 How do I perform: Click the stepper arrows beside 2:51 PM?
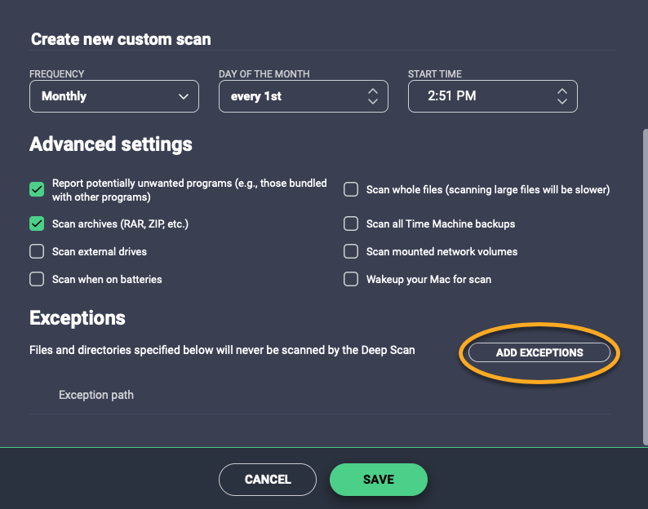click(561, 96)
